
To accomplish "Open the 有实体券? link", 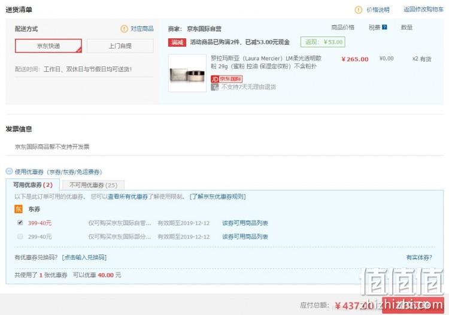I will [419, 257].
